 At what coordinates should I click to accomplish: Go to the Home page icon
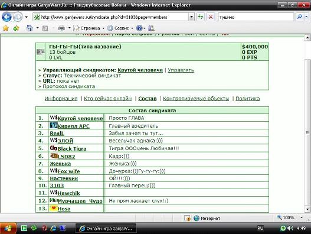[30, 28]
